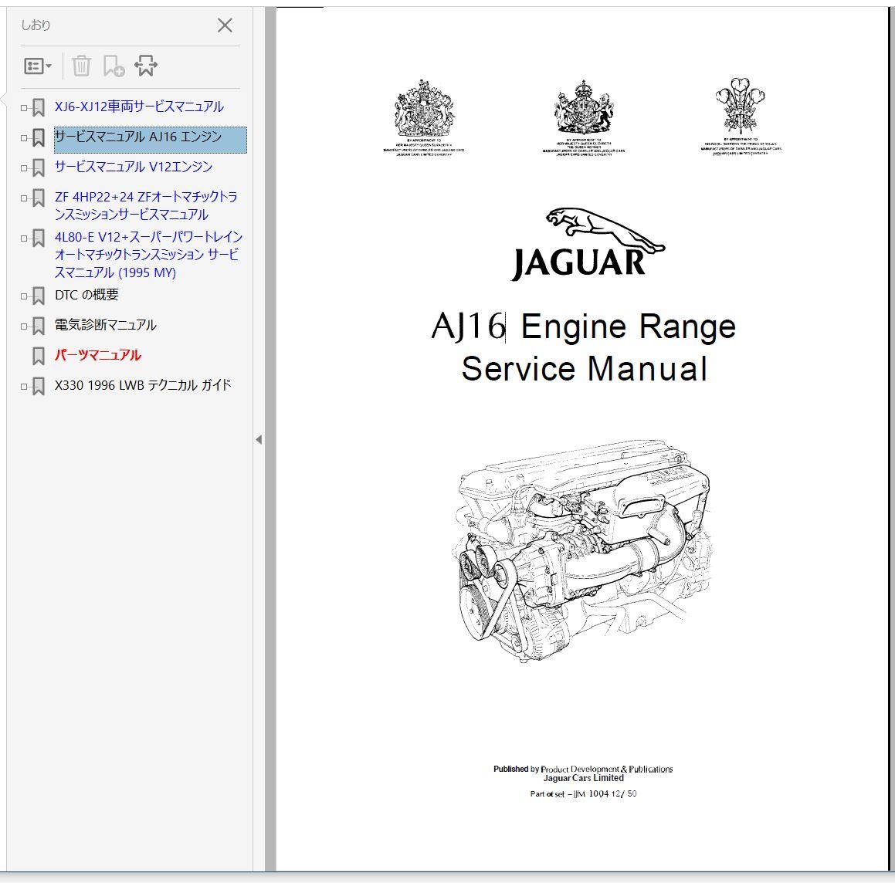Click the find current bookmark icon

point(146,66)
